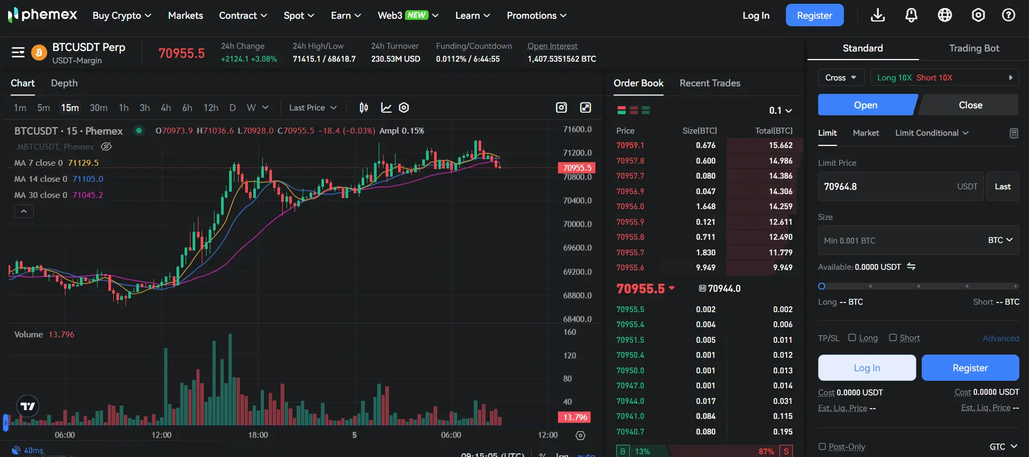The width and height of the screenshot is (1029, 457).
Task: Open the Last Price source dropdown
Action: tap(313, 108)
